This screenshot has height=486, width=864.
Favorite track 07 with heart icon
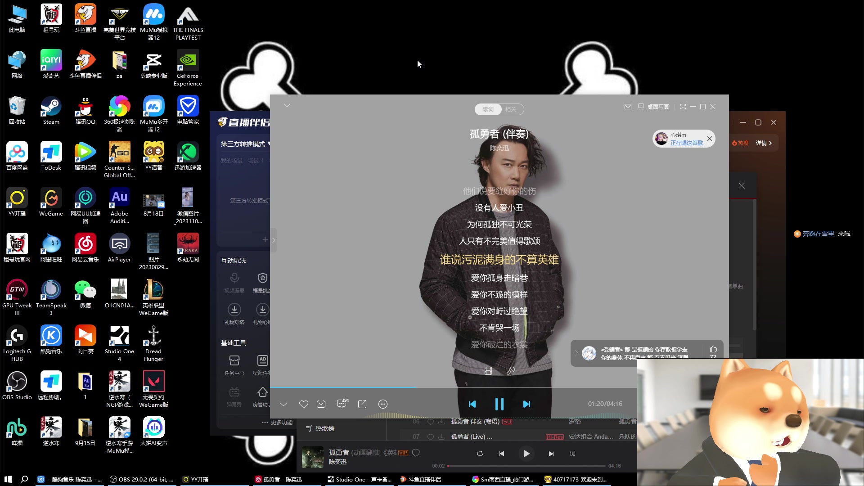[431, 436]
